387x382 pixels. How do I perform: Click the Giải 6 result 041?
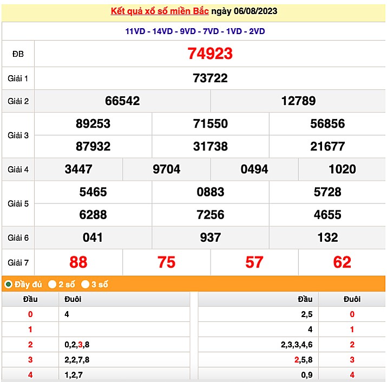coord(93,238)
